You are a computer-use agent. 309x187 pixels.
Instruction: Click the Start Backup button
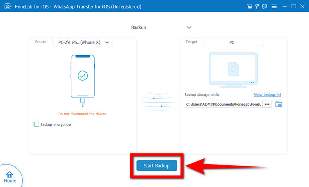[157, 166]
